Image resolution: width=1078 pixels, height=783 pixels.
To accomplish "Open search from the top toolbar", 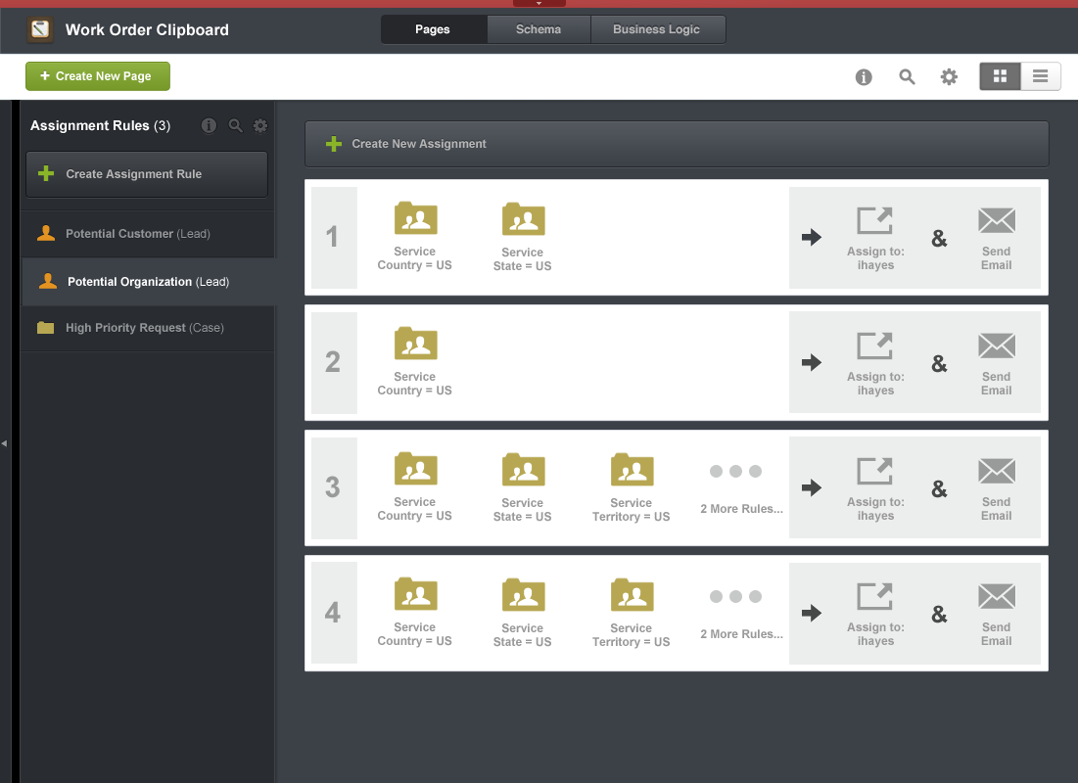I will tap(907, 77).
